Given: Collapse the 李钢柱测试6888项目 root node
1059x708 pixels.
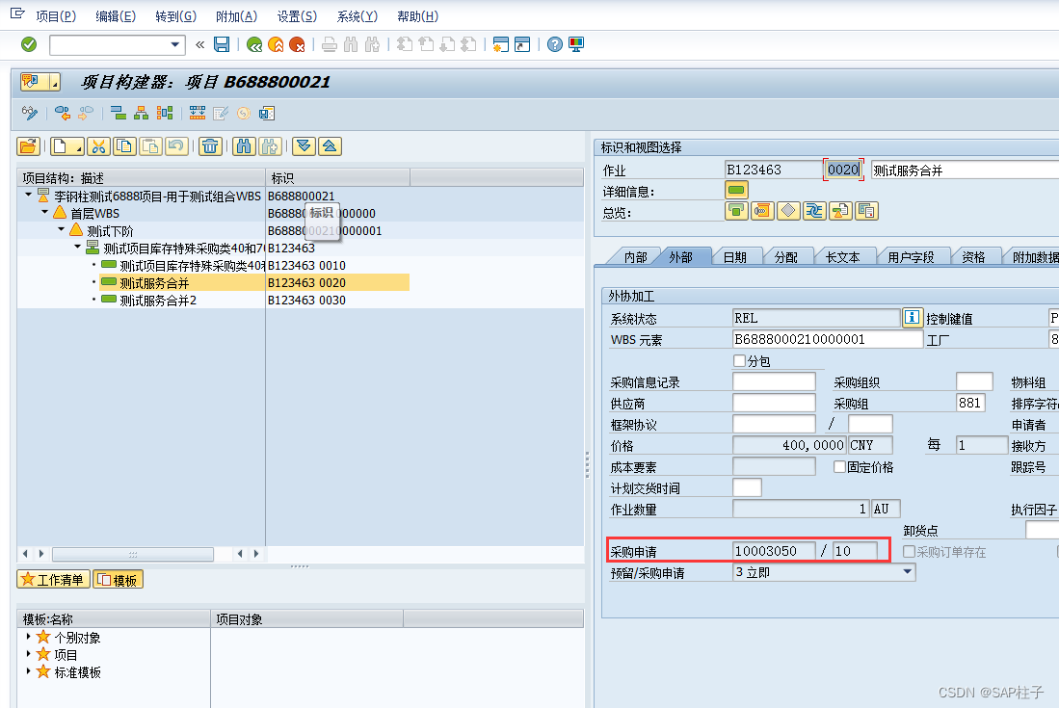Looking at the screenshot, I should coord(28,195).
